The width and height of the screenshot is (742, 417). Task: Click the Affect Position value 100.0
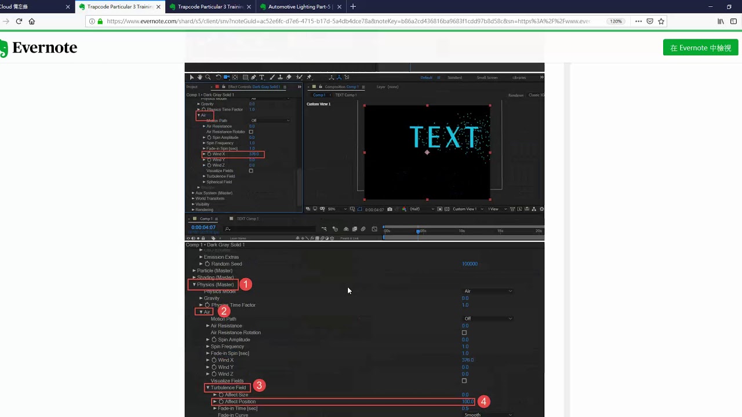point(468,401)
